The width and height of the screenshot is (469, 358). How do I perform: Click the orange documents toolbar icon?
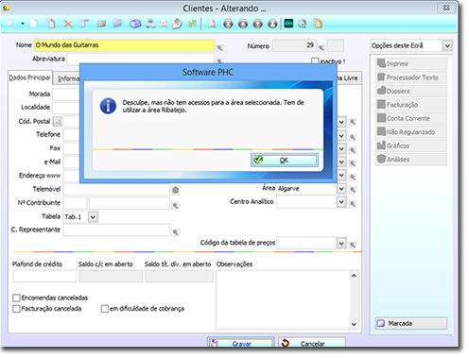tap(318, 24)
